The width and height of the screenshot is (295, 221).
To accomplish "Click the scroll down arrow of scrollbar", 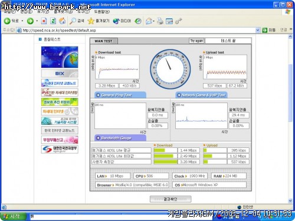I will [290, 201].
